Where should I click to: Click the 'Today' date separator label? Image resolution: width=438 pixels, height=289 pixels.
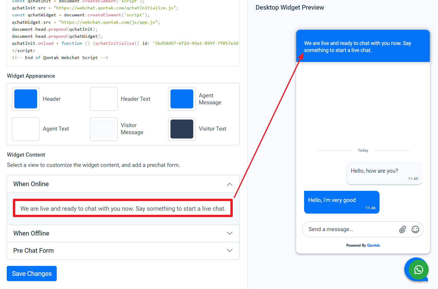[363, 150]
